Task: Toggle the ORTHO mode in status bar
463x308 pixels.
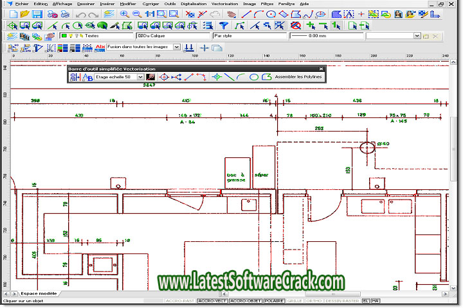Action: click(314, 300)
